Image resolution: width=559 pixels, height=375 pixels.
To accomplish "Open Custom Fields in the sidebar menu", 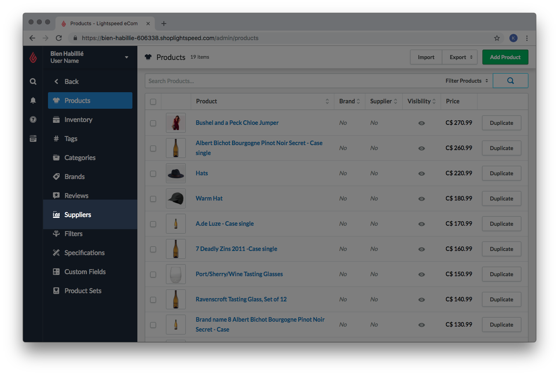I will [x=90, y=272].
